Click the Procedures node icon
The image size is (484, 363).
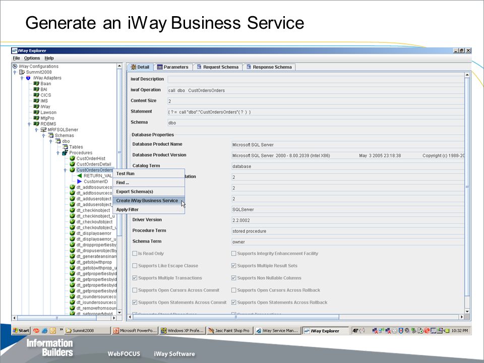point(65,152)
